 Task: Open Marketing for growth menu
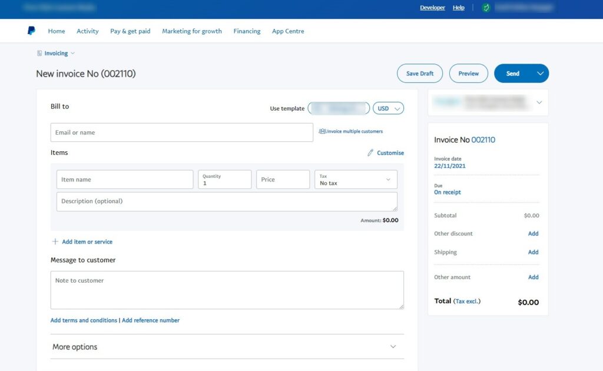(x=192, y=31)
